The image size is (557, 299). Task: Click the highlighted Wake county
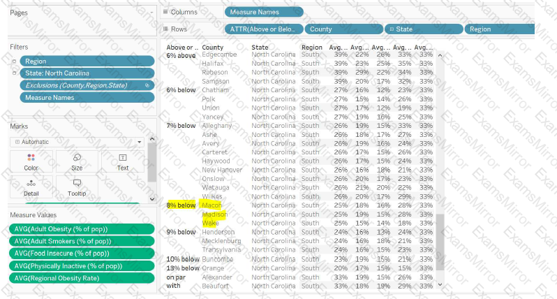pos(210,223)
